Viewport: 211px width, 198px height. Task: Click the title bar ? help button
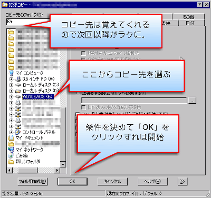pos(199,5)
